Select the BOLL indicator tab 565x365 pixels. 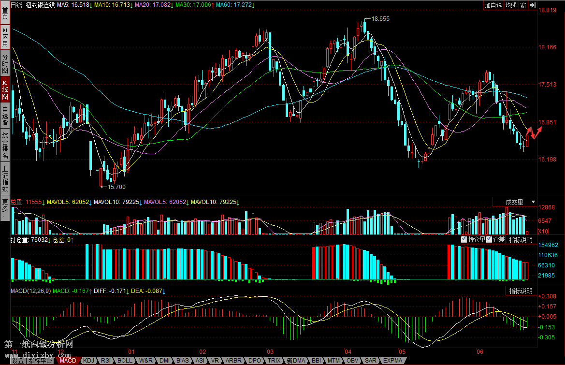125,361
